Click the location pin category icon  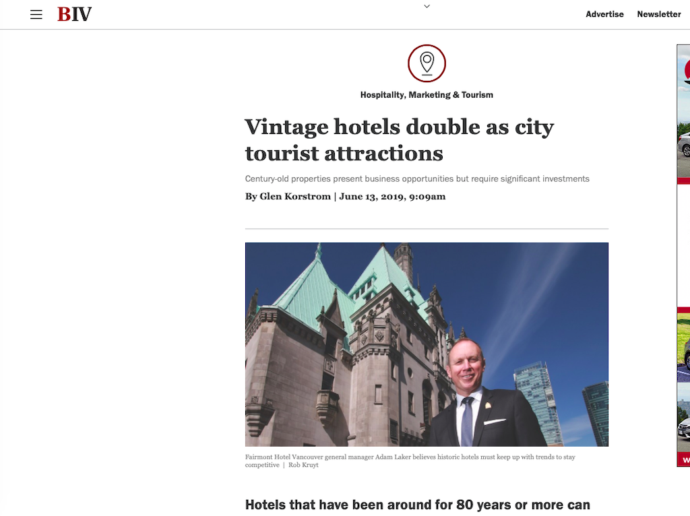point(427,63)
